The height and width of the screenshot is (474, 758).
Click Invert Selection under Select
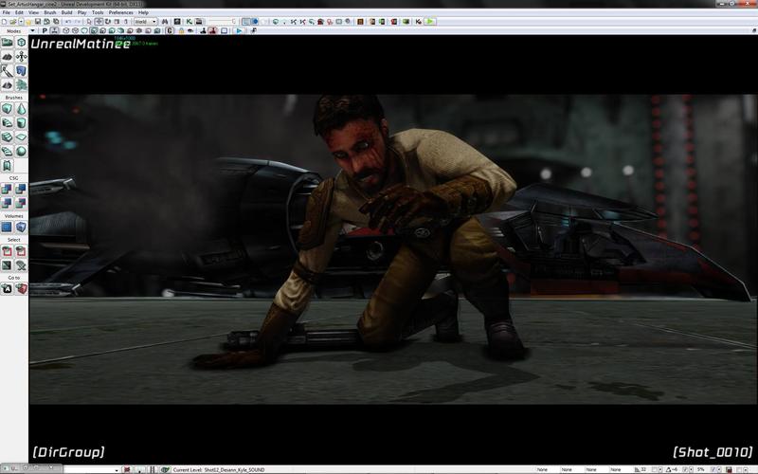(x=8, y=265)
